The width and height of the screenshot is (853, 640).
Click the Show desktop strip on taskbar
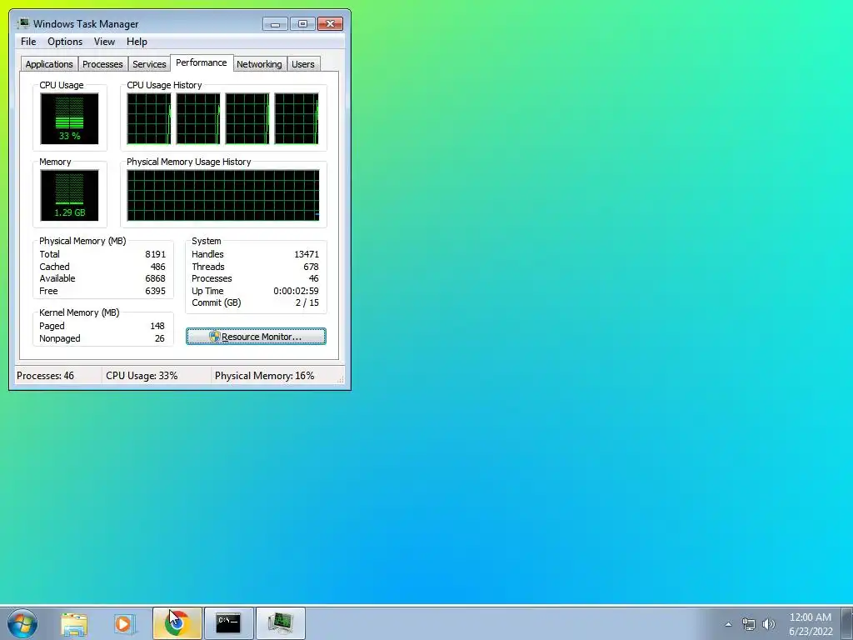tap(847, 623)
